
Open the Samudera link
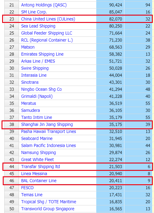point(31,110)
